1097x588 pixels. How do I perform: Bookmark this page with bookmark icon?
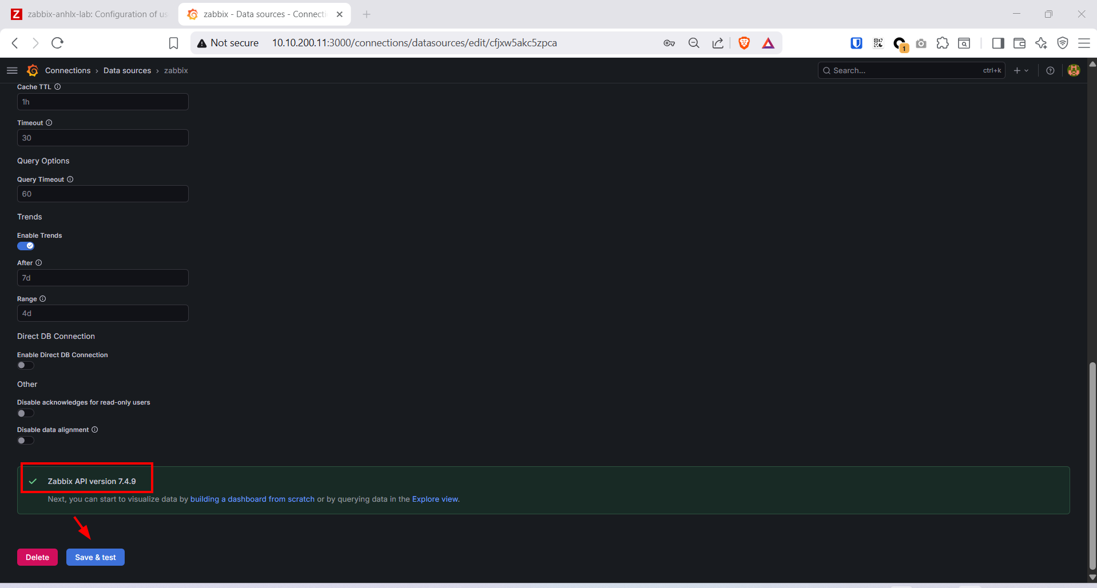173,43
